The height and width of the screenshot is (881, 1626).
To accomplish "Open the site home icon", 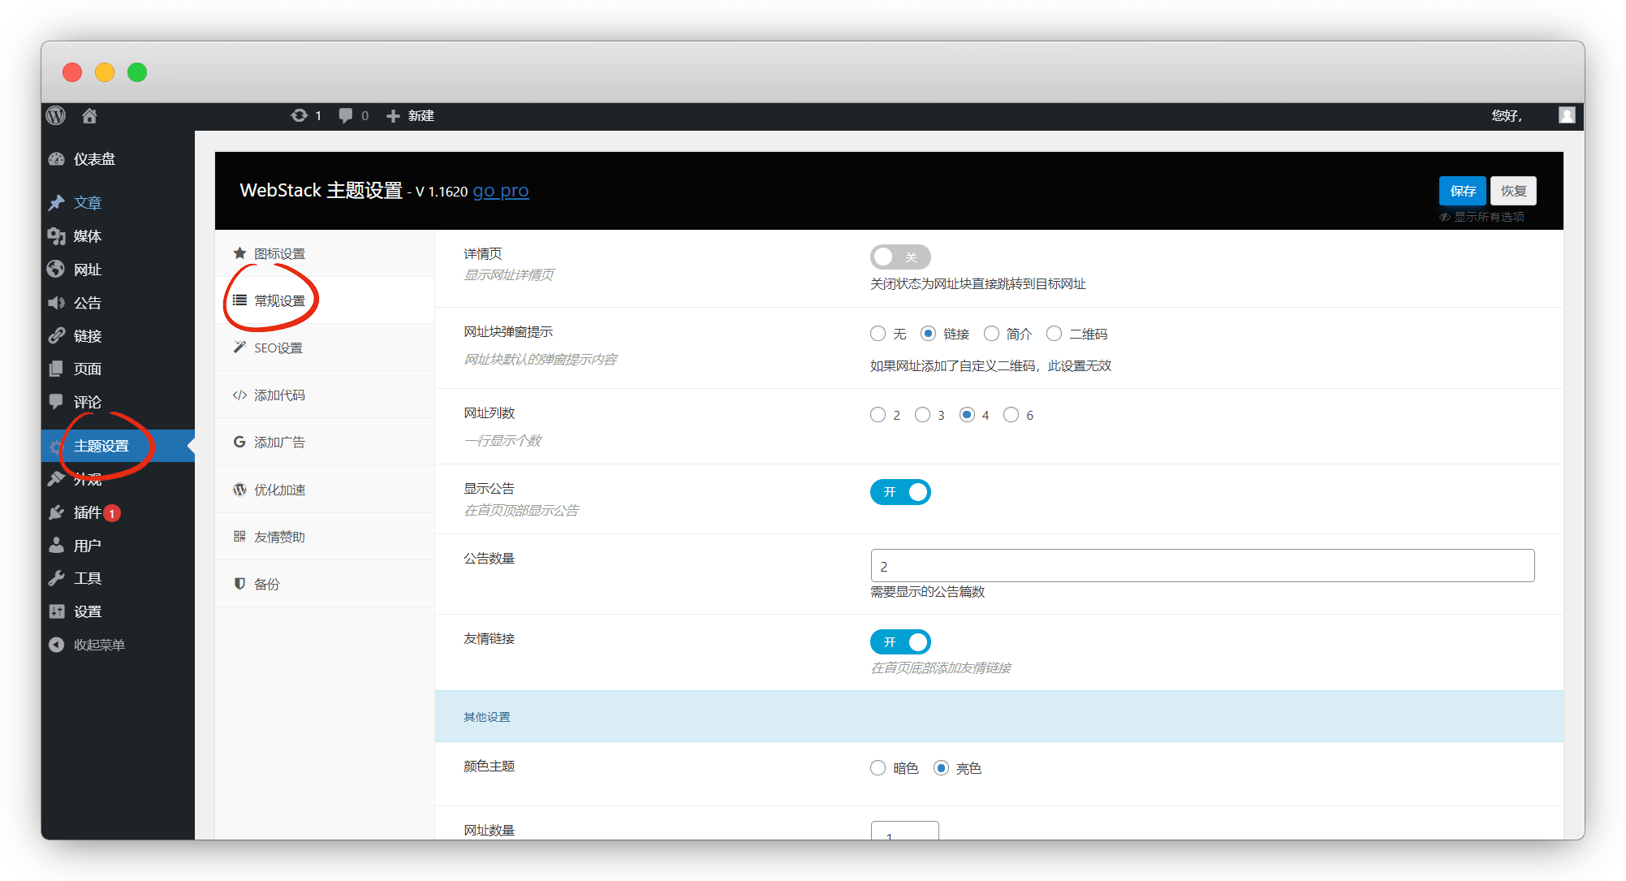I will (89, 116).
